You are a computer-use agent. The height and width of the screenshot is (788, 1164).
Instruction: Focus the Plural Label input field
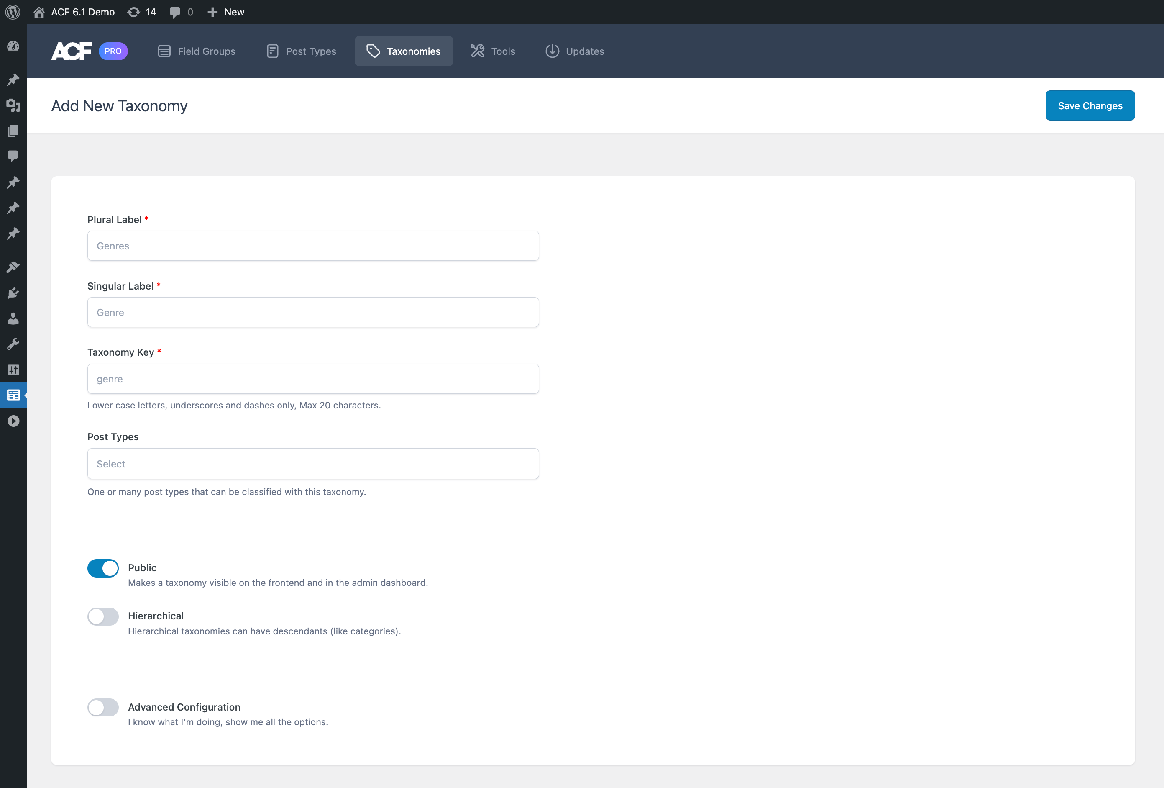click(312, 246)
